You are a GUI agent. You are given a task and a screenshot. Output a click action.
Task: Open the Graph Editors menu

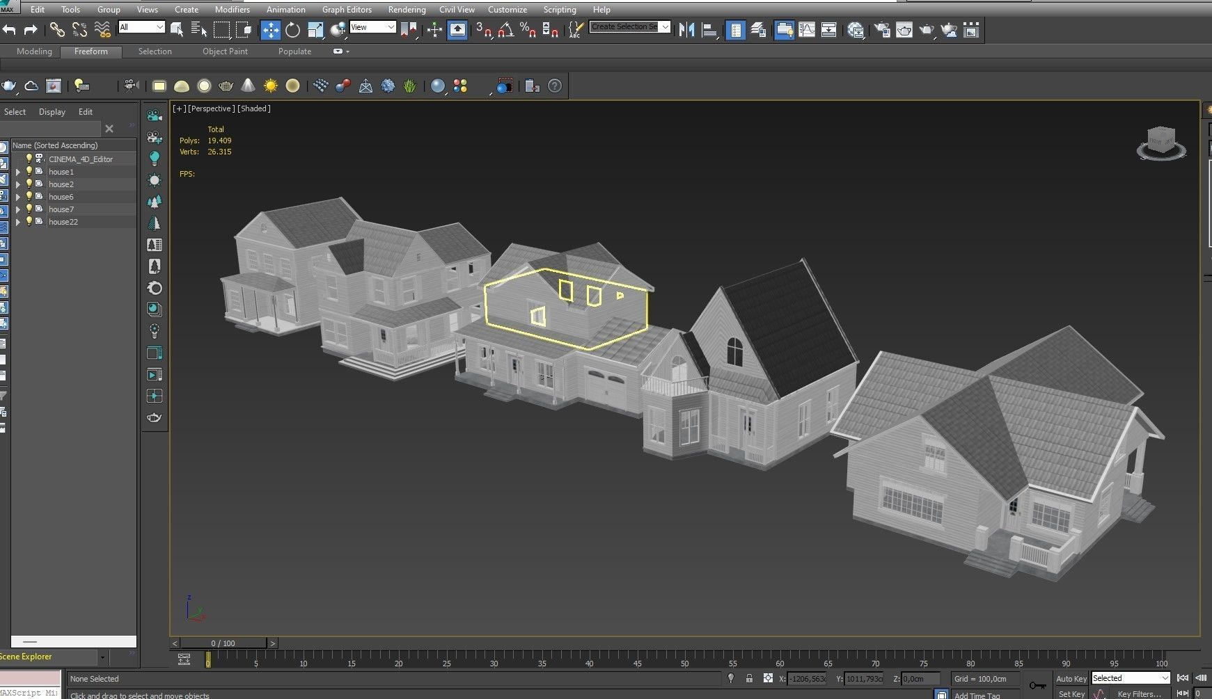coord(347,10)
